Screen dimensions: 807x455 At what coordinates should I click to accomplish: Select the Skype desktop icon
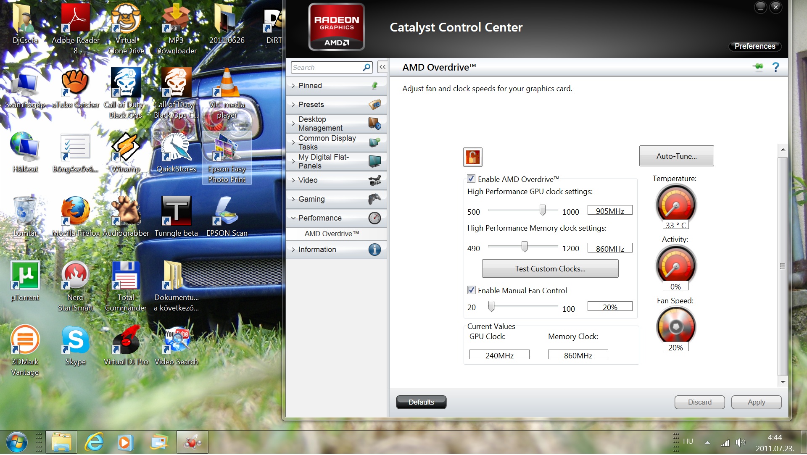click(76, 345)
